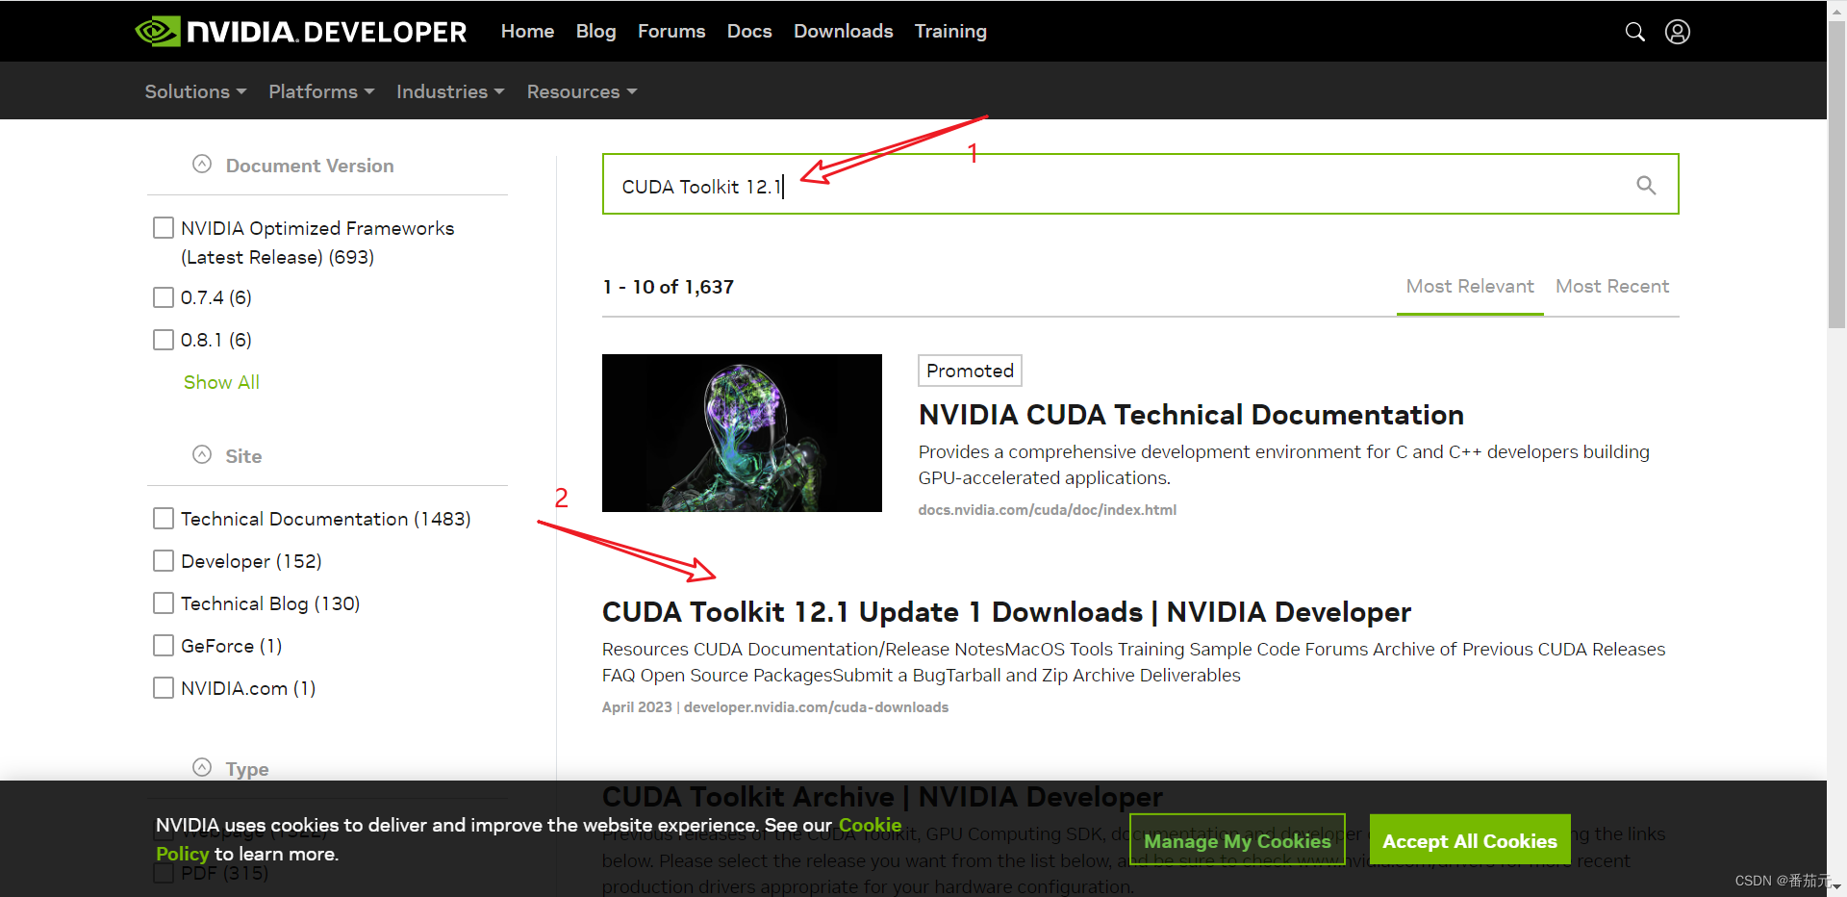1847x897 pixels.
Task: Click the Document Version heading text
Action: [310, 166]
